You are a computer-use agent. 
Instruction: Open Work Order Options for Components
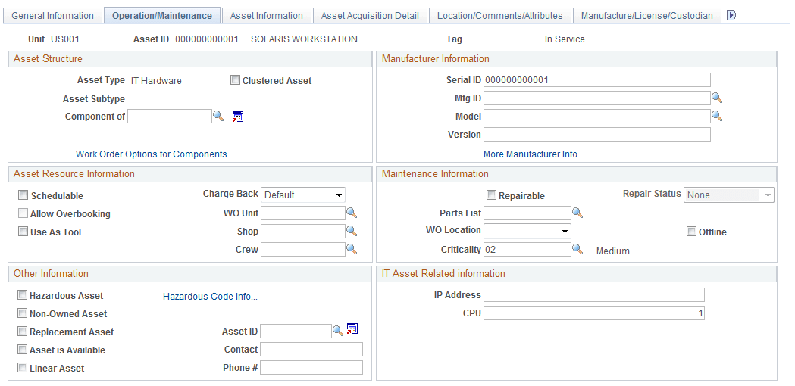152,154
